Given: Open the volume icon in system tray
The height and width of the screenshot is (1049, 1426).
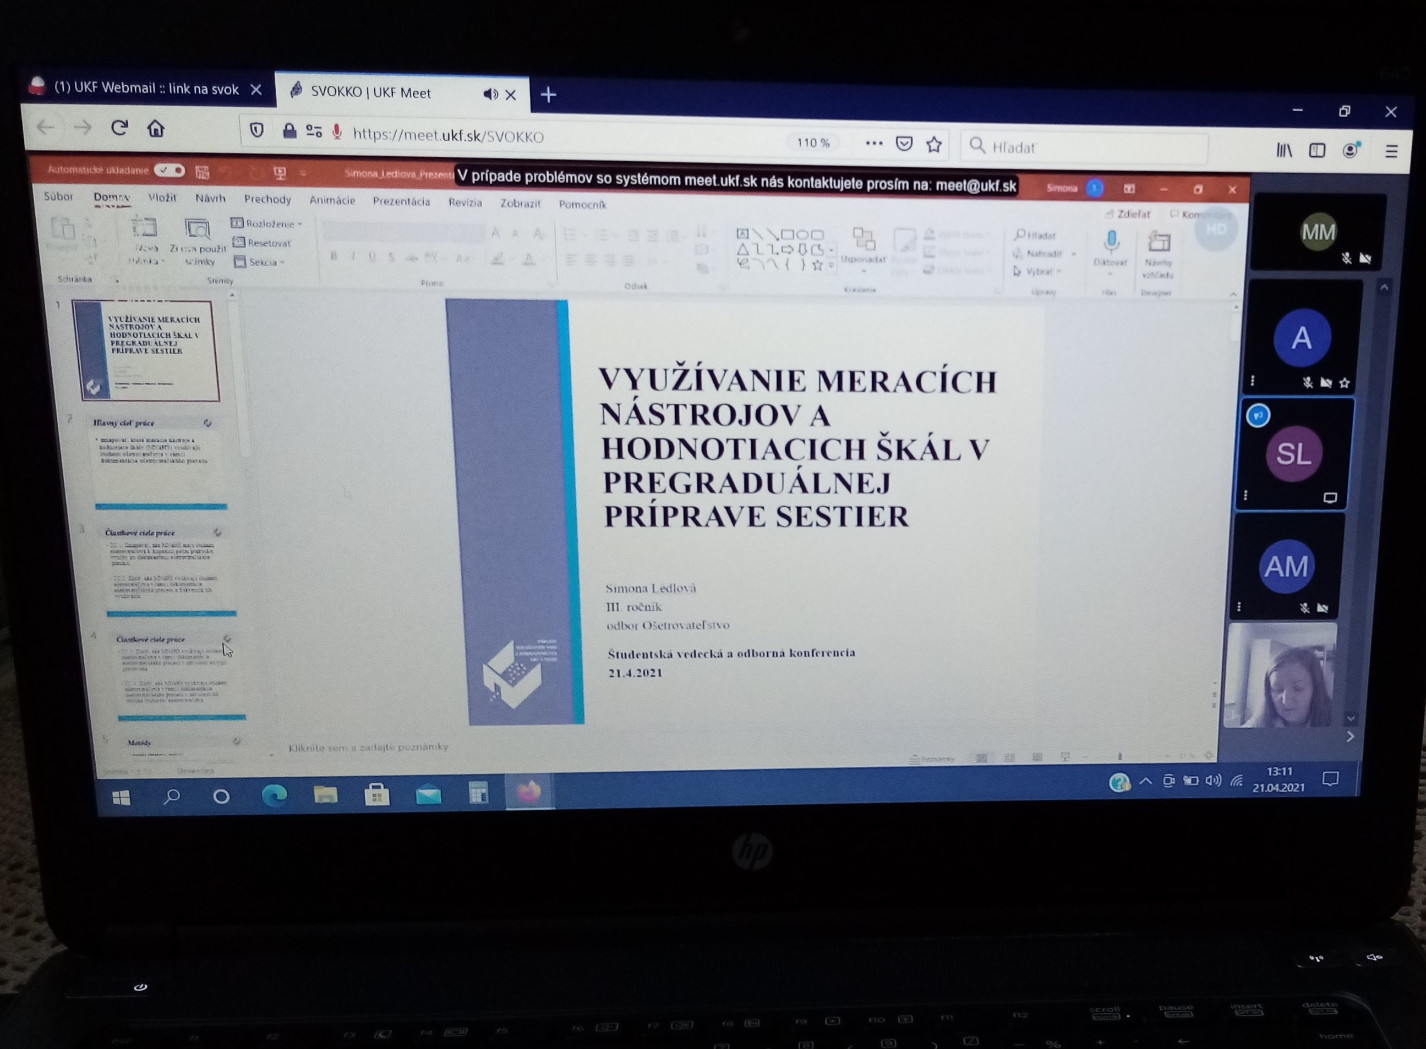Looking at the screenshot, I should pos(1212,781).
